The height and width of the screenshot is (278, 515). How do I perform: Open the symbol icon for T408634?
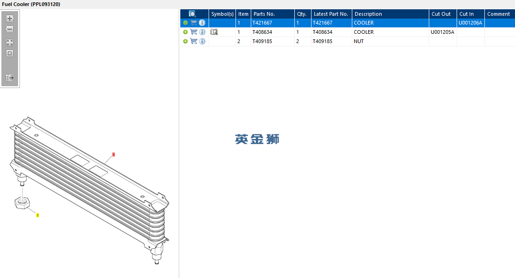tap(214, 32)
